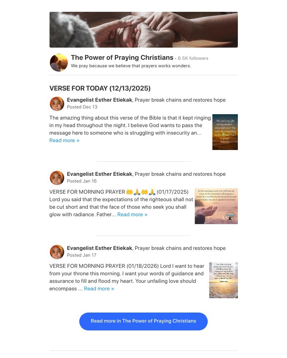Viewport: 287px width, 358px height.
Task: Click the Posted Dec 13 date
Action: [x=82, y=107]
